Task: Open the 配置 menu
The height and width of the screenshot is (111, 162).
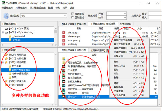Action: click(x=51, y=8)
